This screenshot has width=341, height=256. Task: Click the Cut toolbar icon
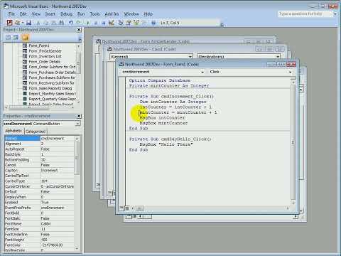click(x=38, y=23)
